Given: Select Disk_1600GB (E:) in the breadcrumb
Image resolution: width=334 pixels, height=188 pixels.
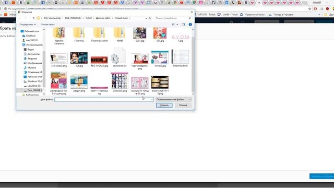Looking at the screenshot, I should [x=73, y=18].
